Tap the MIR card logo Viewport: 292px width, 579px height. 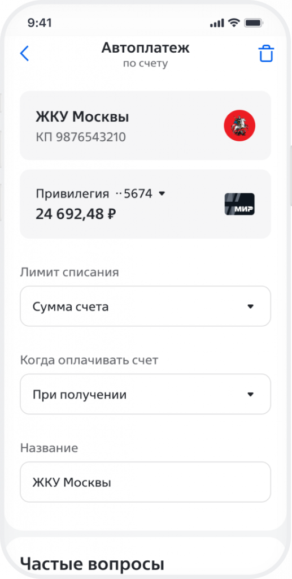[x=239, y=204]
